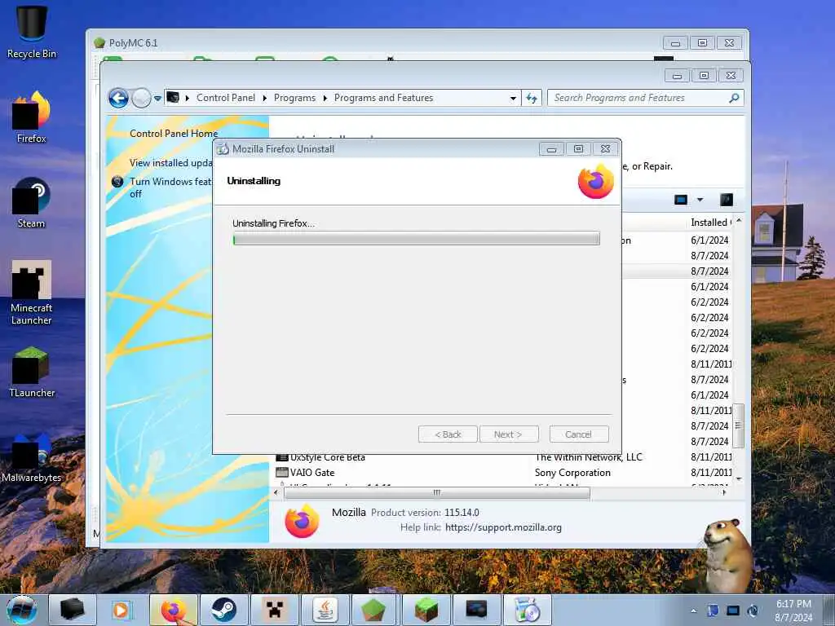Click the program list scroll up arrow
This screenshot has width=835, height=626.
coord(739,220)
